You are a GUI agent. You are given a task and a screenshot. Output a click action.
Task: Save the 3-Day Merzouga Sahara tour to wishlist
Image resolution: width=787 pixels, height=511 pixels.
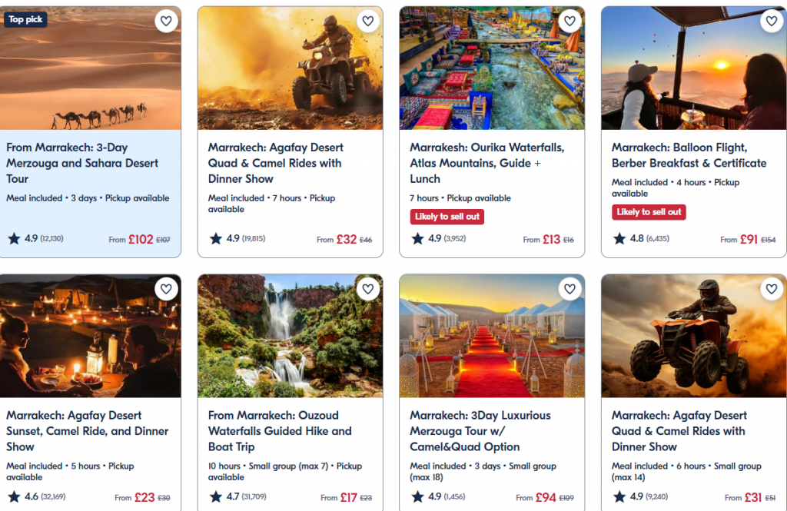[166, 21]
